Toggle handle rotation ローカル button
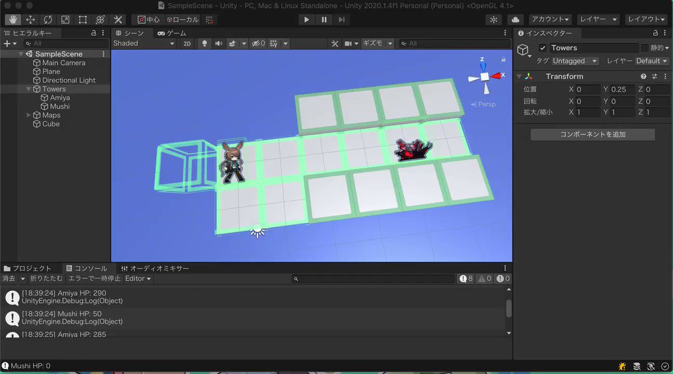673x374 pixels. (182, 20)
